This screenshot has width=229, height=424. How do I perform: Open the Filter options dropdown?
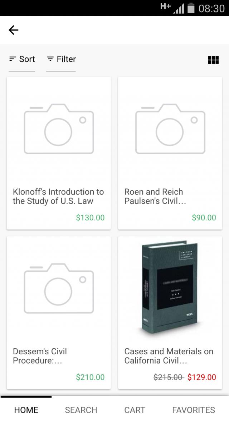tap(61, 59)
